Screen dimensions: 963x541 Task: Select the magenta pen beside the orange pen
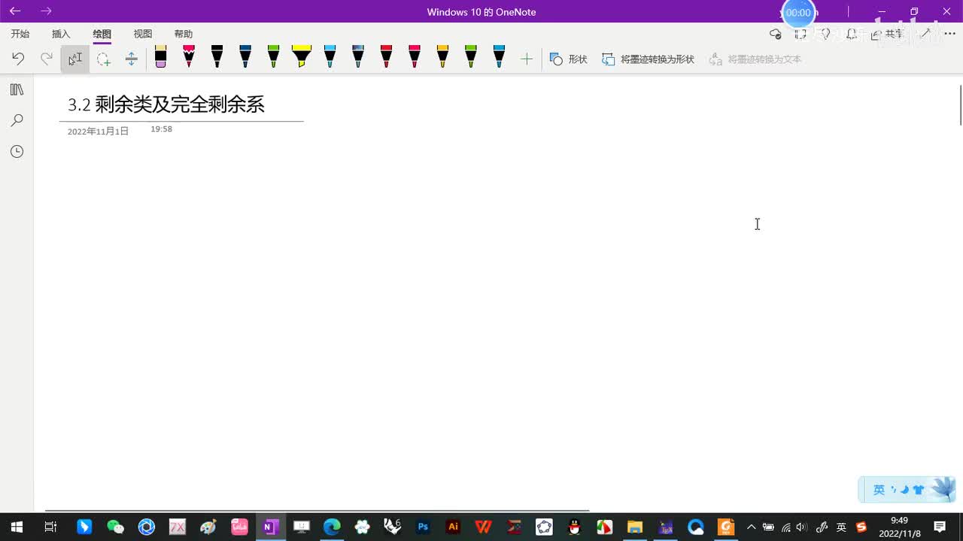point(415,56)
